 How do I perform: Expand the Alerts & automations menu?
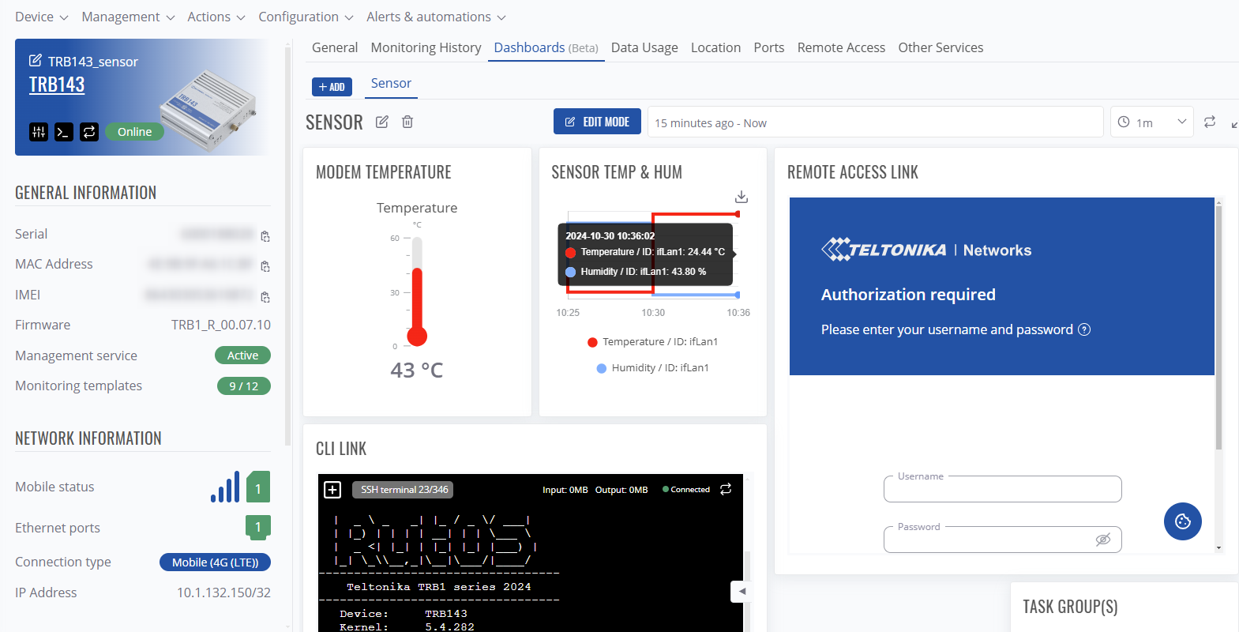click(x=436, y=17)
